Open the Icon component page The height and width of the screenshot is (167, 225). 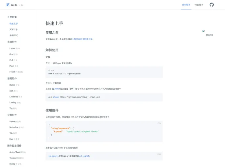point(13,91)
